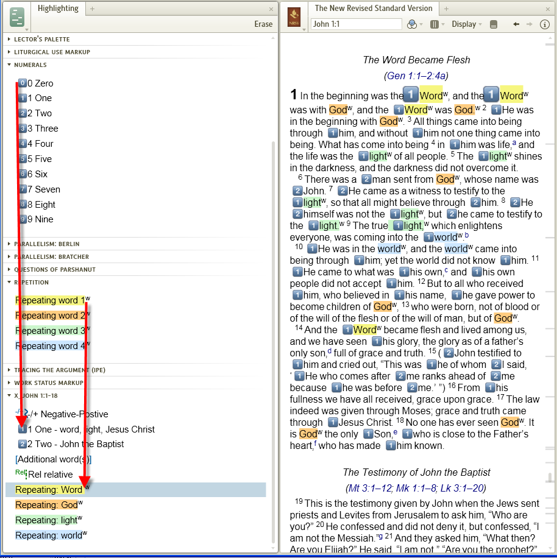Select the [Additional word(s)] style
The height and width of the screenshot is (558, 557).
(54, 459)
